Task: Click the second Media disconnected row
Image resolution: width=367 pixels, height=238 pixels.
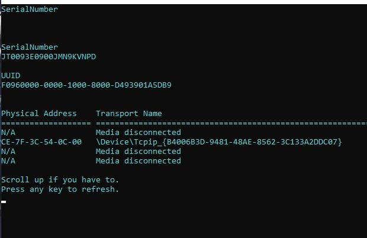Action: 139,152
